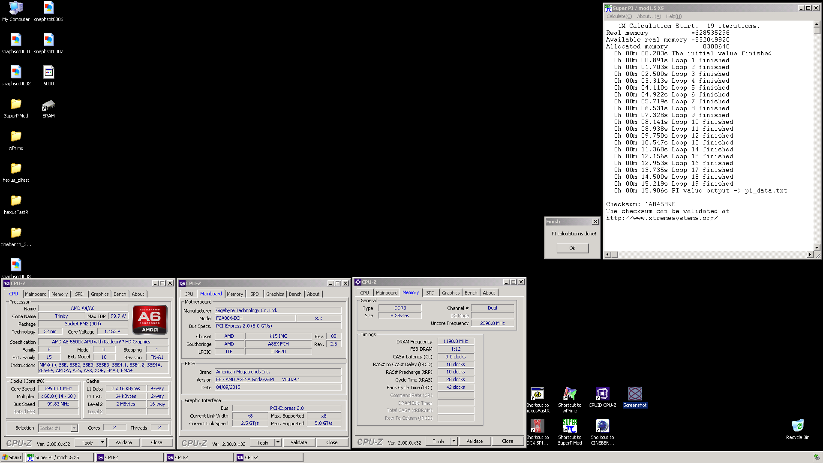
Task: Switch to Memory tab in CPU window
Action: click(x=60, y=294)
